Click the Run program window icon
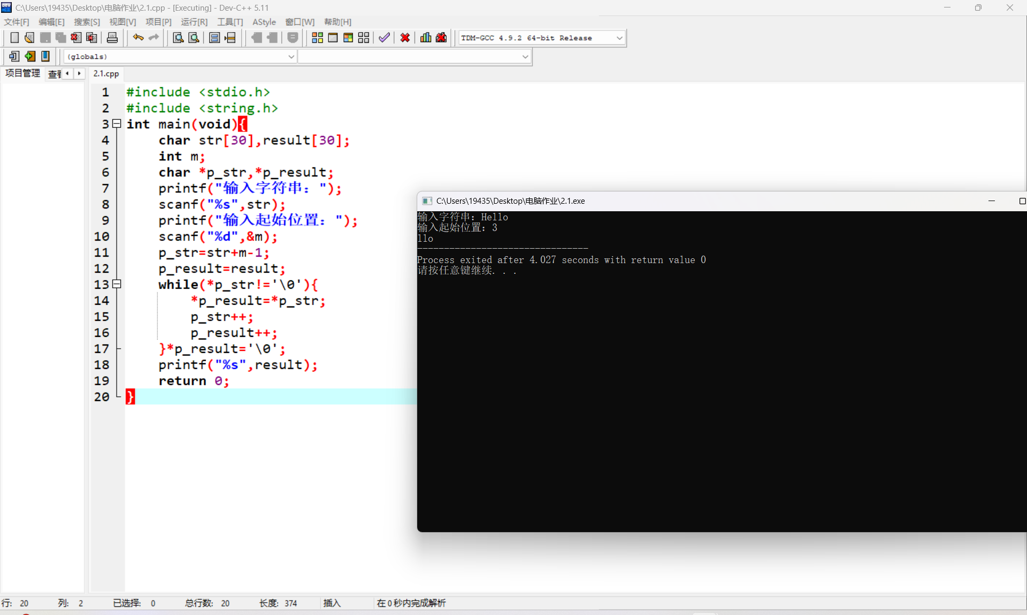 [x=333, y=37]
